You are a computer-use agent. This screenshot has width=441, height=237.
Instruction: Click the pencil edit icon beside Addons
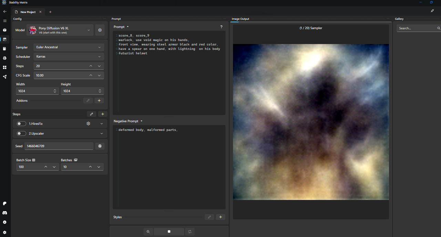tap(88, 101)
